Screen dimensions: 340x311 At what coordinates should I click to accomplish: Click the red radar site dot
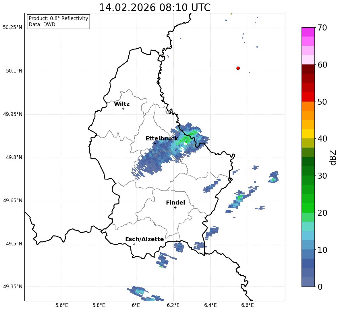(x=238, y=68)
